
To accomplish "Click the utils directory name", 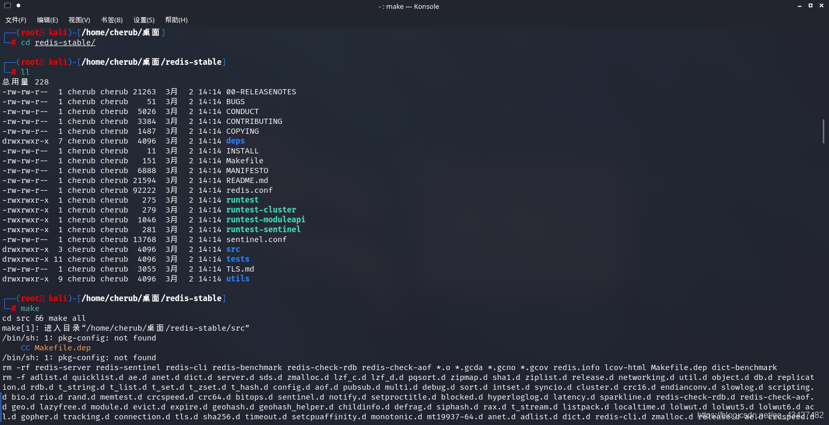I will pos(238,279).
